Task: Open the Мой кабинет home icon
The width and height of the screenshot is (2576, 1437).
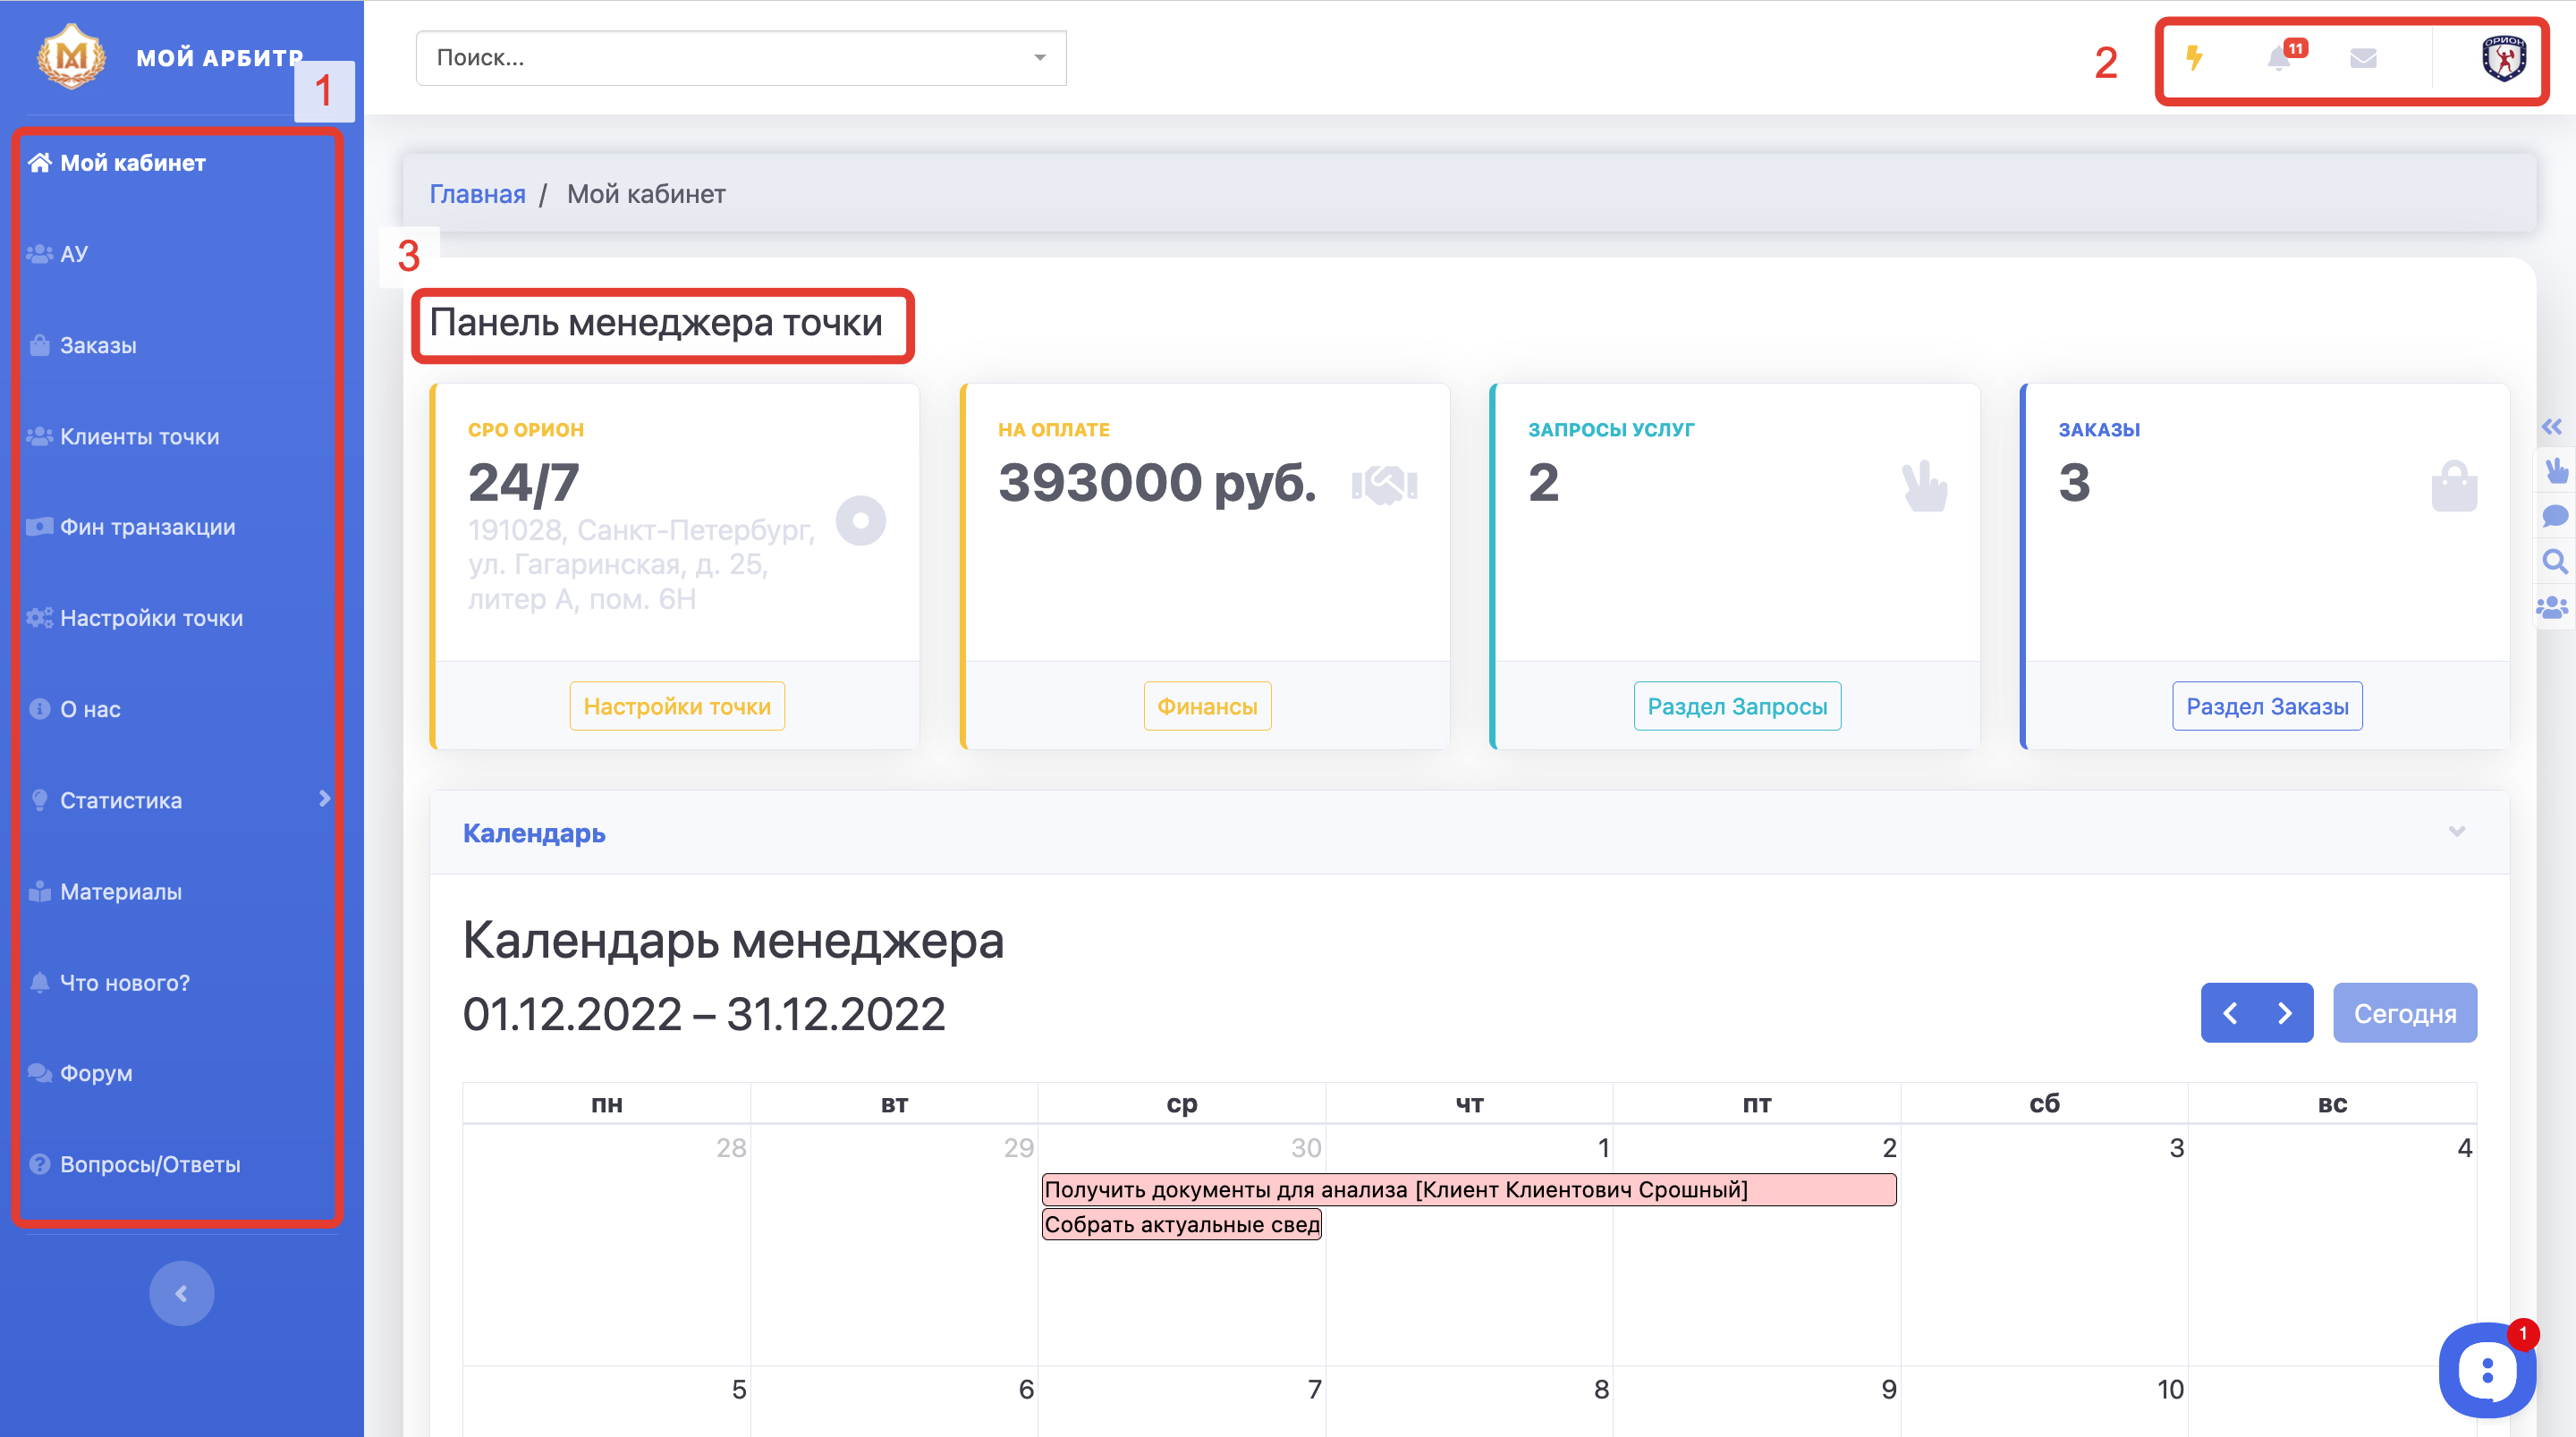Action: [x=40, y=161]
